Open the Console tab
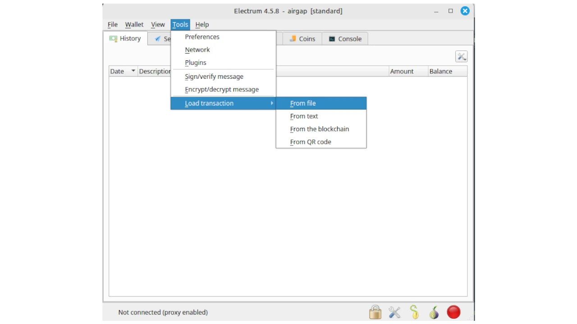 point(345,39)
